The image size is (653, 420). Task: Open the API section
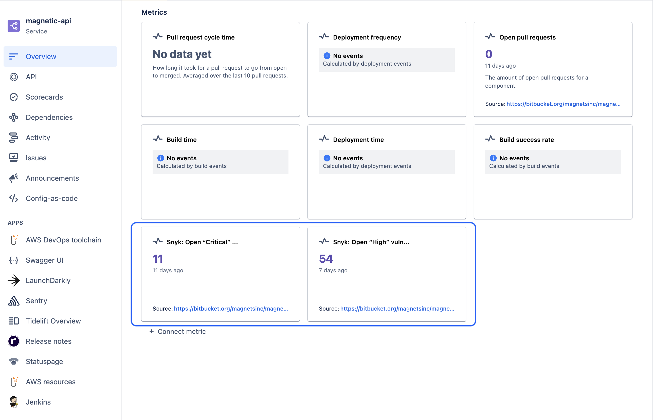[x=31, y=77]
